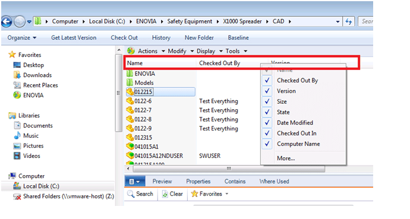The width and height of the screenshot is (410, 219).
Task: Click the Documents library icon
Action: click(x=17, y=126)
